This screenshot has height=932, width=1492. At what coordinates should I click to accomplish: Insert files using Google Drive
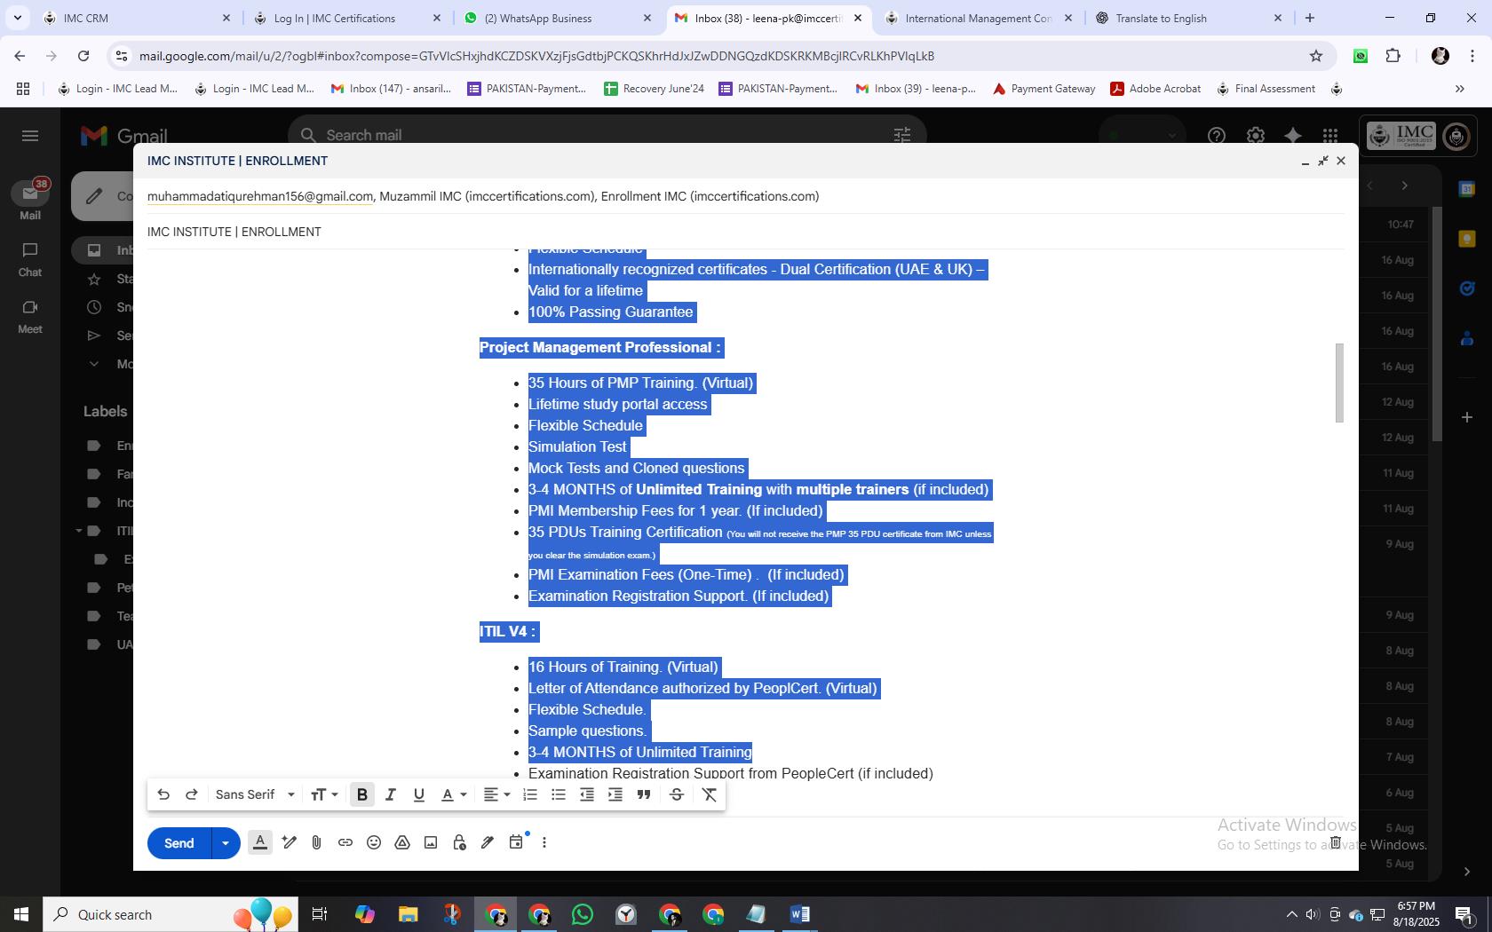[x=402, y=842]
